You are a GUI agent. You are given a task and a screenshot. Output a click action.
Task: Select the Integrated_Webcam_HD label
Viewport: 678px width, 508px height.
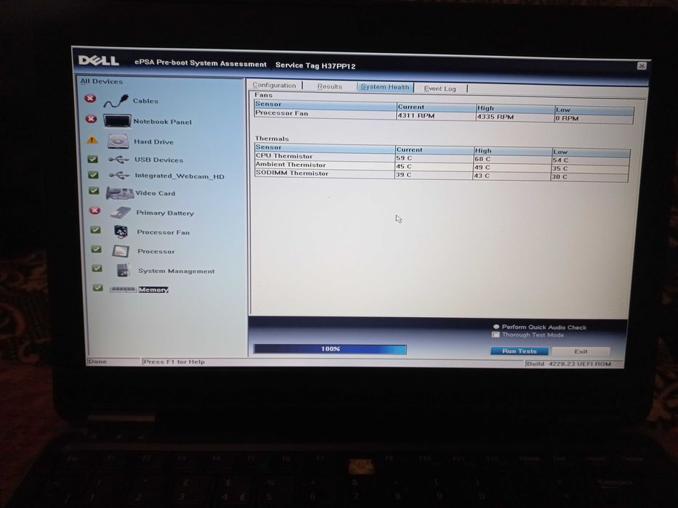179,176
